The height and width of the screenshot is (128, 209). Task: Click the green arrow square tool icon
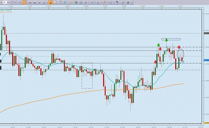coord(92,2)
